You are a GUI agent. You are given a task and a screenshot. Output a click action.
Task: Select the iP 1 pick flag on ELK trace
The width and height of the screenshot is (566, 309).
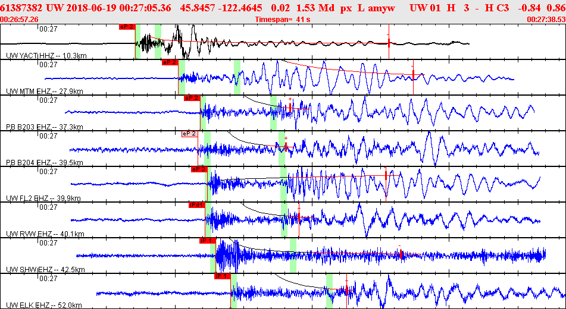point(222,276)
